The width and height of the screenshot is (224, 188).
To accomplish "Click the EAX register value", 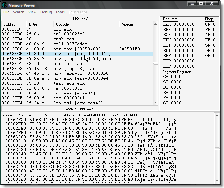I will tap(184, 24).
